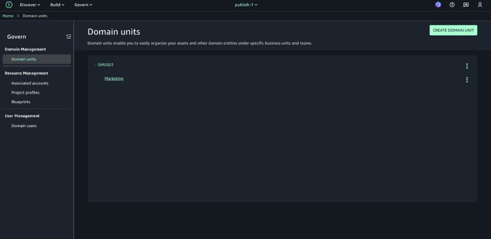Screen dimensions: 491x239
Task: Open the user profile icon
Action: tap(480, 5)
